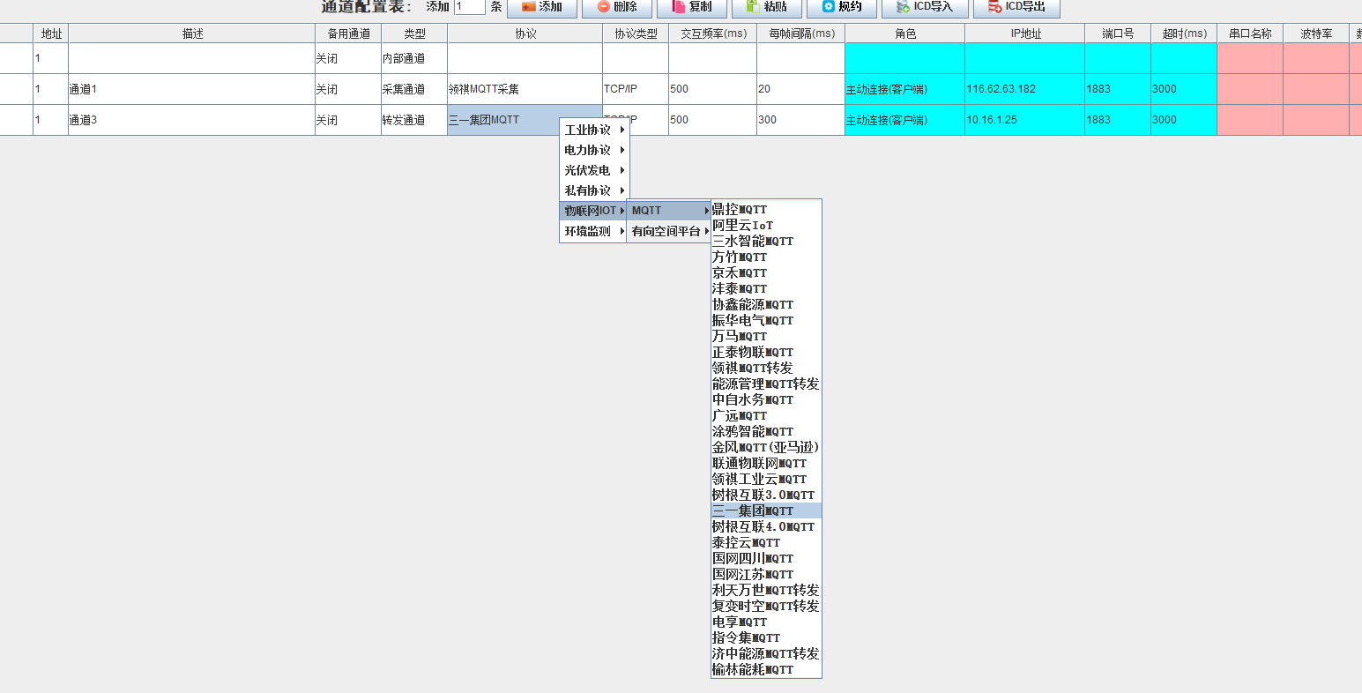Select 鼎控MQTT protocol
Screen dimensions: 1362x693
click(x=766, y=209)
